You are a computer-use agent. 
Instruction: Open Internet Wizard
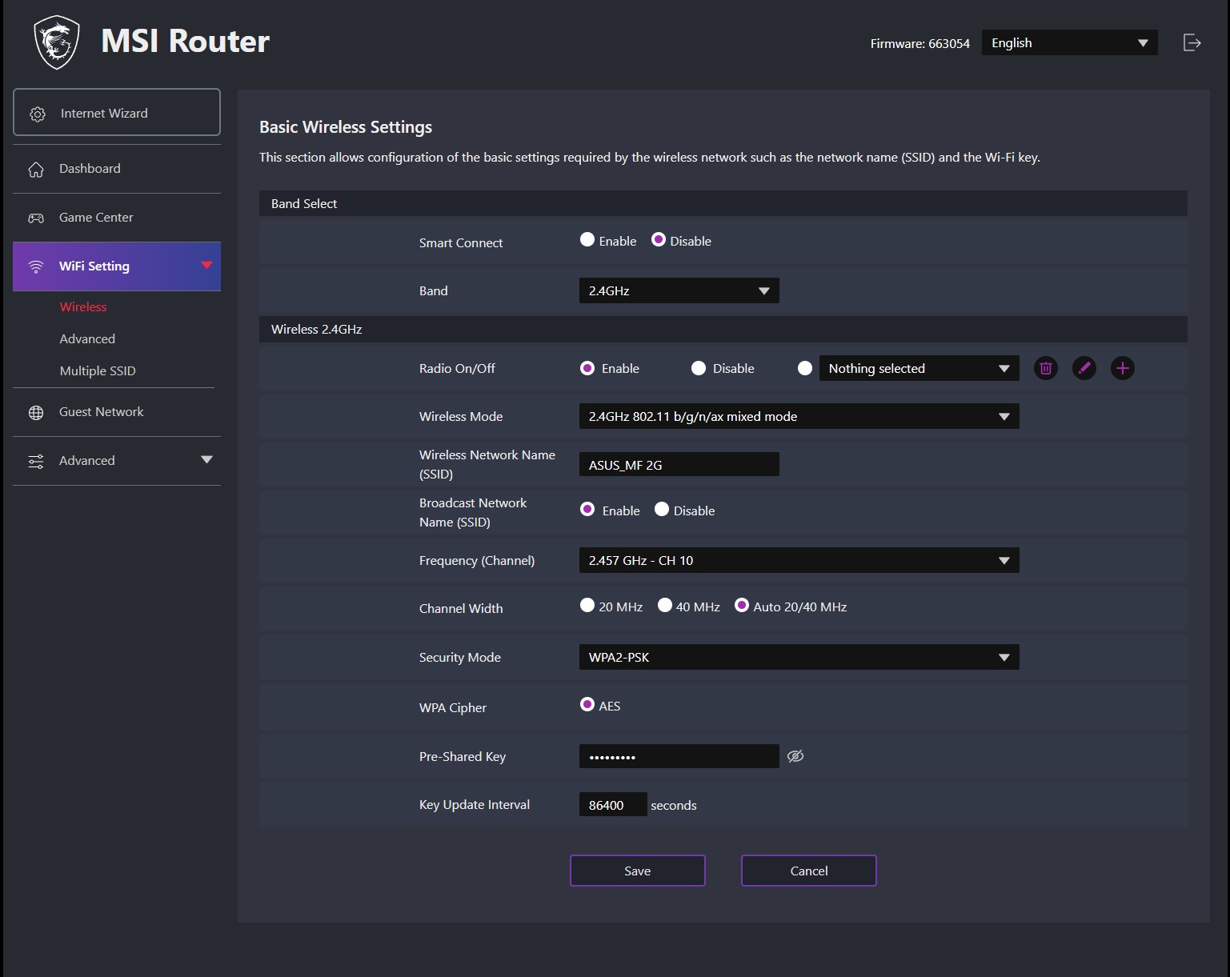[117, 112]
